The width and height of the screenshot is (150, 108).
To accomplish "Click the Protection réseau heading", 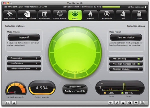I will tap(136, 26).
